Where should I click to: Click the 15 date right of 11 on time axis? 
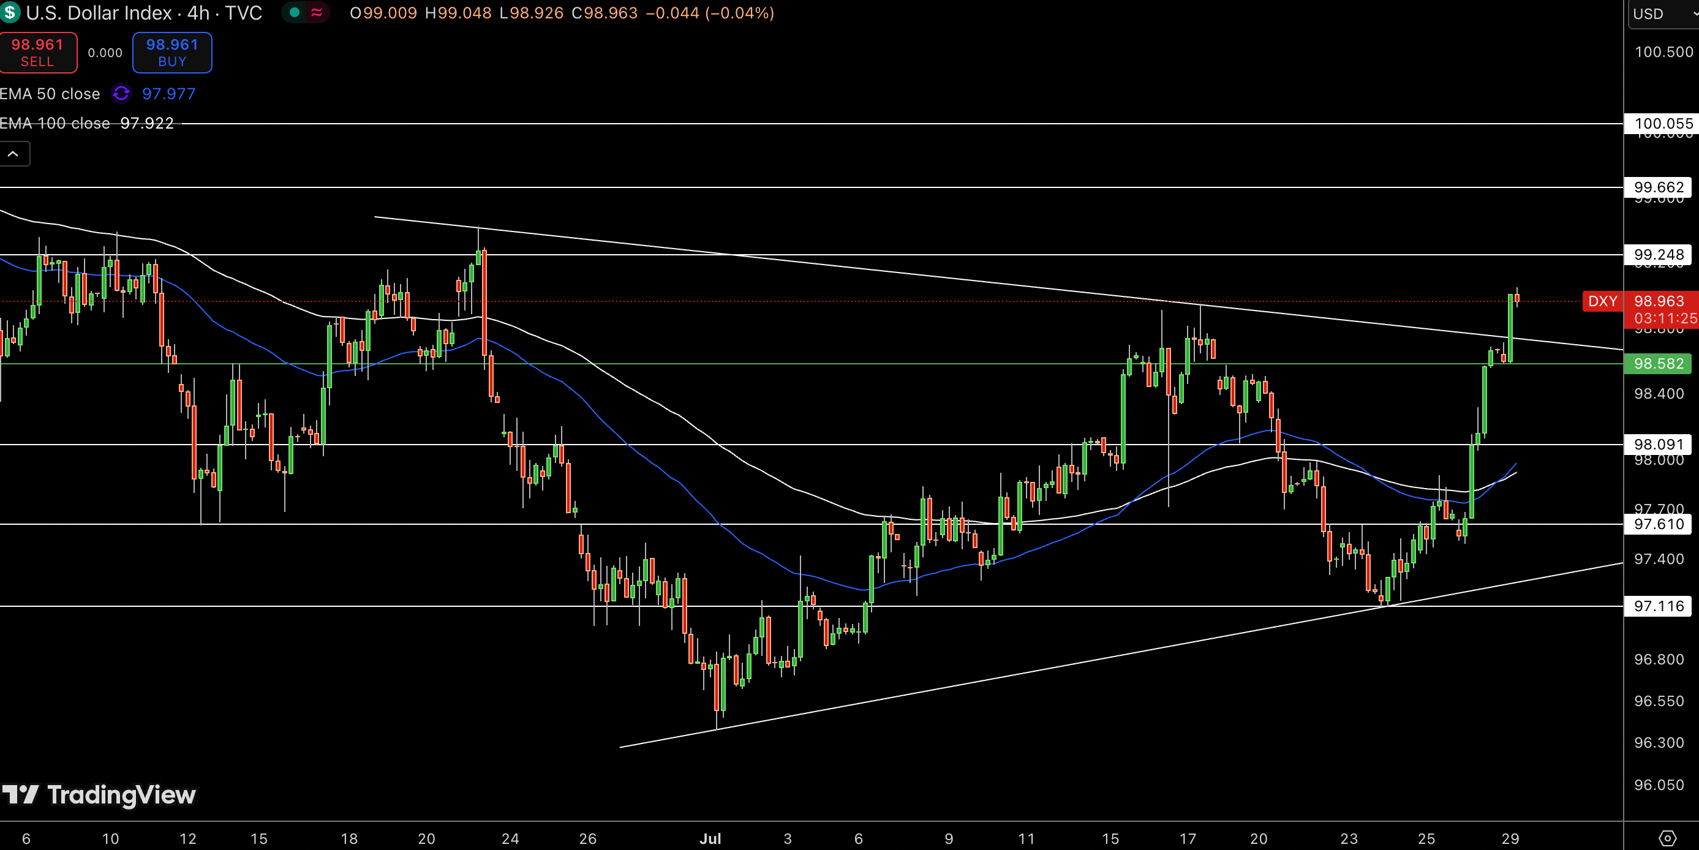(x=1110, y=839)
